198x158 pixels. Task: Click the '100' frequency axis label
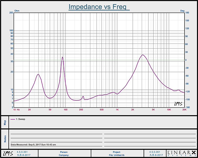(x=65, y=110)
